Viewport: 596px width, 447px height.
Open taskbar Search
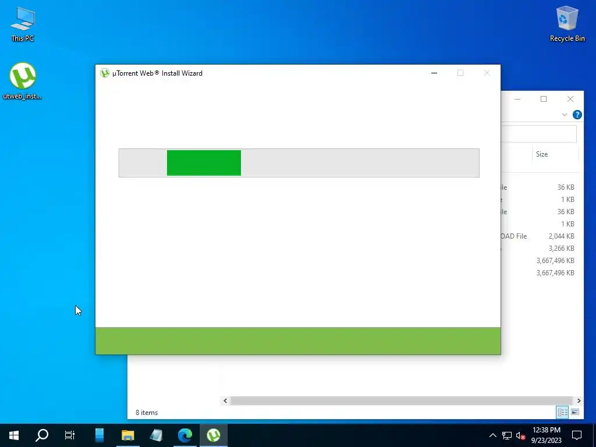pyautogui.click(x=42, y=435)
